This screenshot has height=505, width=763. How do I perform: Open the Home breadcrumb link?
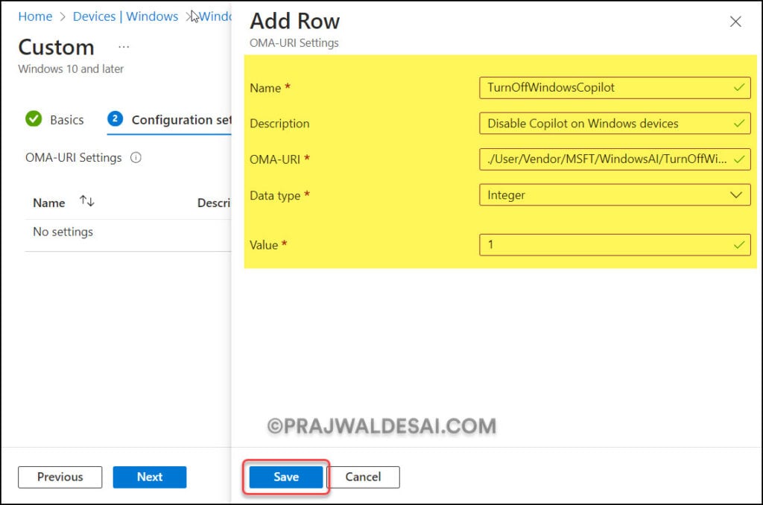point(35,16)
